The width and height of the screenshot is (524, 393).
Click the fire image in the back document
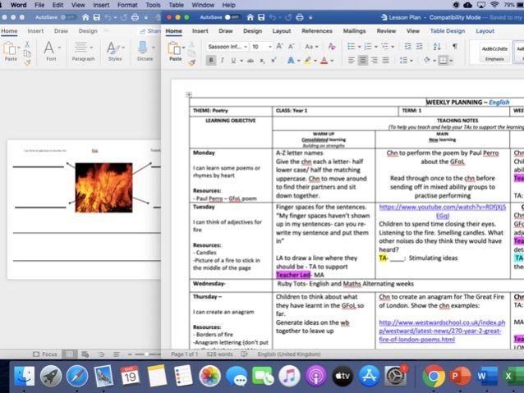coord(103,188)
